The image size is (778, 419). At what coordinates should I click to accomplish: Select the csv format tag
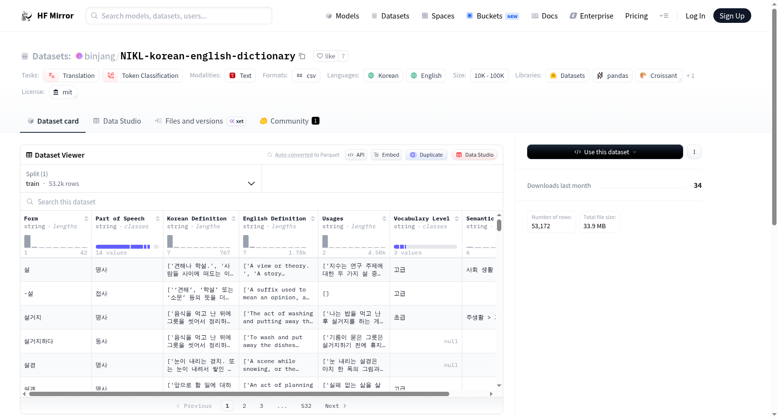coord(306,75)
